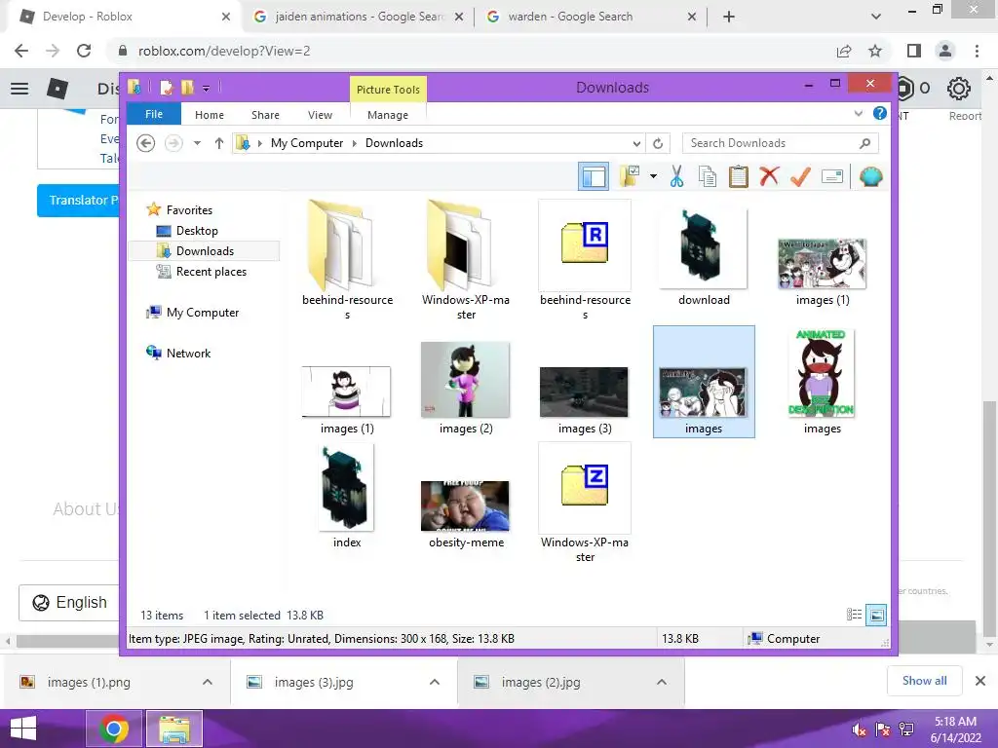Screen dimensions: 998x748
Task: Open the Home ribbon tab
Action: tap(210, 115)
